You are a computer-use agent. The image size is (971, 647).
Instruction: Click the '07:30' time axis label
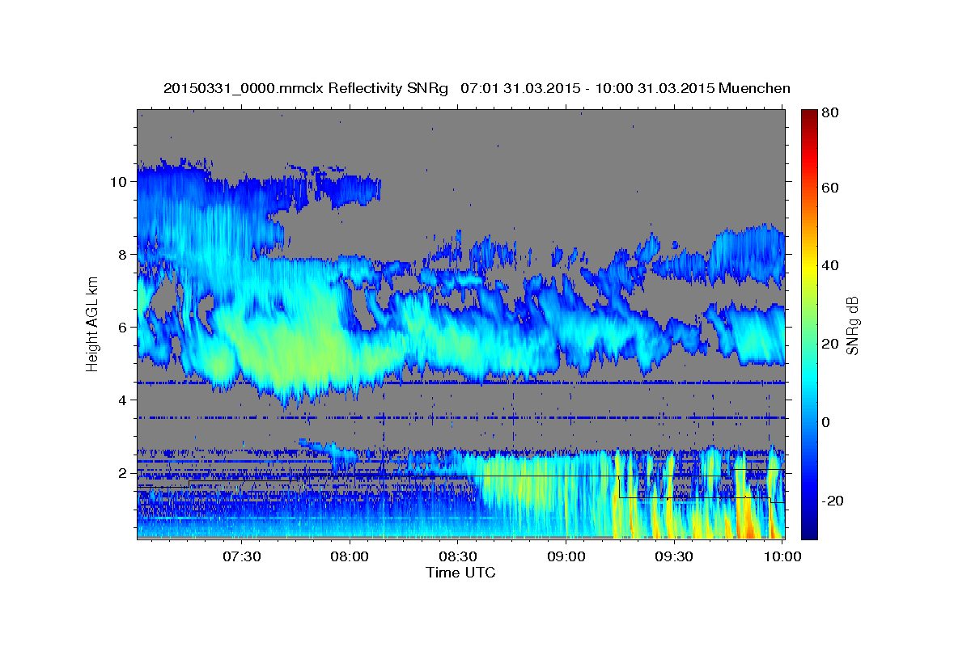pos(241,557)
